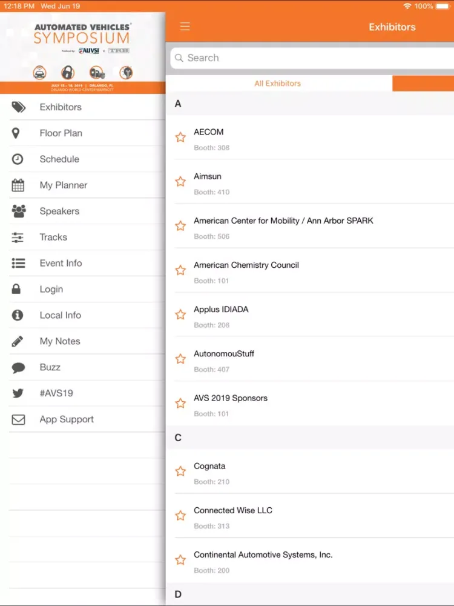Click the Schedule clock icon

[18, 159]
